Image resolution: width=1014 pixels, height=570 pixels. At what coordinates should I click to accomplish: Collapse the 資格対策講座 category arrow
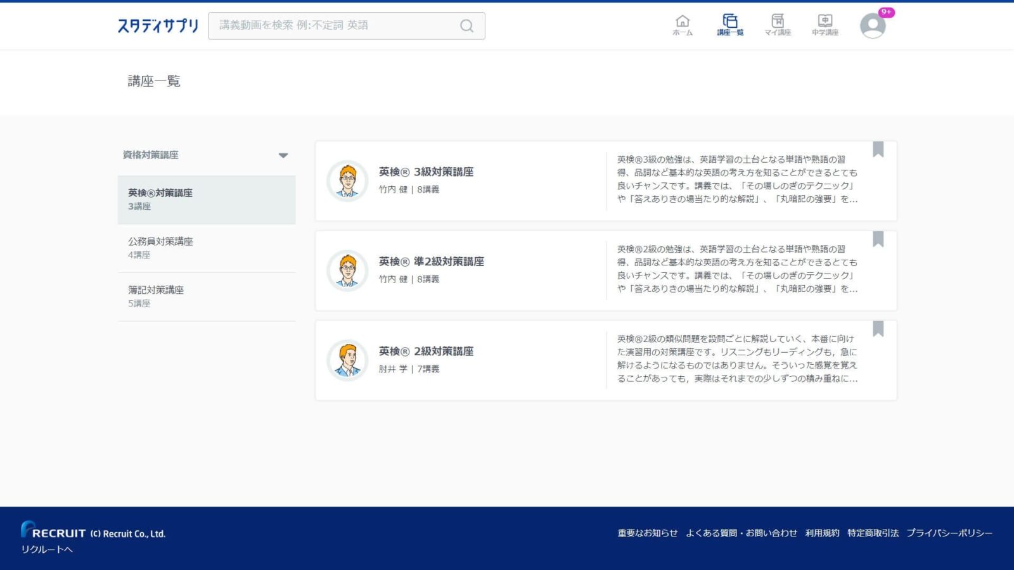click(283, 155)
